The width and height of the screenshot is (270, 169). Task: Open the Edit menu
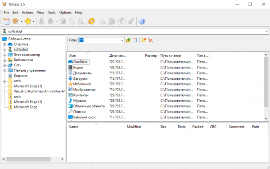point(15,13)
